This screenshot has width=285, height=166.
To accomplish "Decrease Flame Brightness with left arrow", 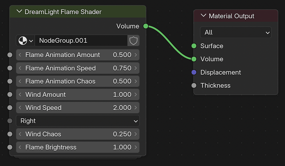I will coord(20,147).
